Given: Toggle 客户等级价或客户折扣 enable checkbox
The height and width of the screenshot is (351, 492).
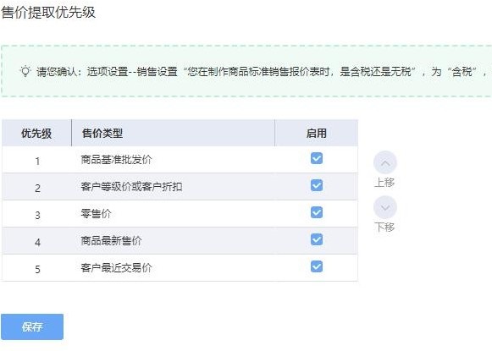Looking at the screenshot, I should click(x=317, y=185).
